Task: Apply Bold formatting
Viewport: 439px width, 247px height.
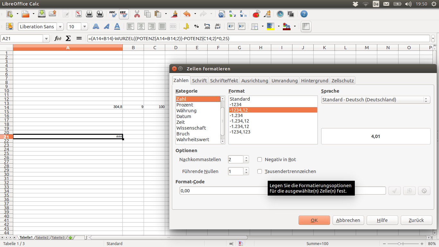Action: point(96,27)
